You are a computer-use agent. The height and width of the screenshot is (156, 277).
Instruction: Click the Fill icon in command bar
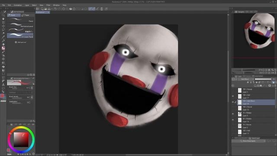click(71, 9)
